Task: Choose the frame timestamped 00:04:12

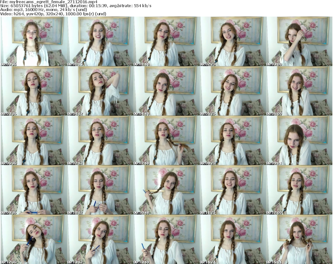Action: [x=100, y=91]
